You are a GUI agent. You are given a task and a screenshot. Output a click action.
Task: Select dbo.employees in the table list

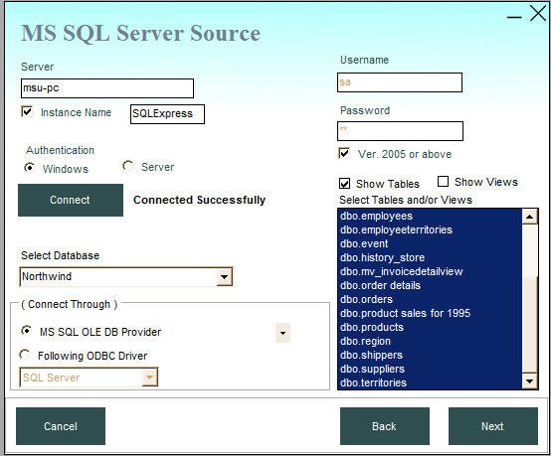pos(430,216)
